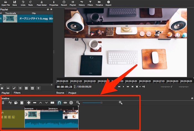
Task: Open the timeline hamburger menu
Action: [x=3, y=103]
